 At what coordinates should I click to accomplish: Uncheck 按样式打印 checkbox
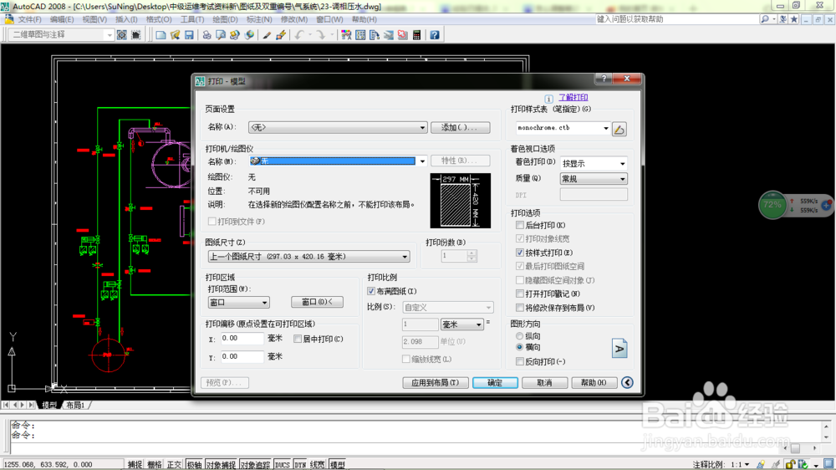pos(520,253)
